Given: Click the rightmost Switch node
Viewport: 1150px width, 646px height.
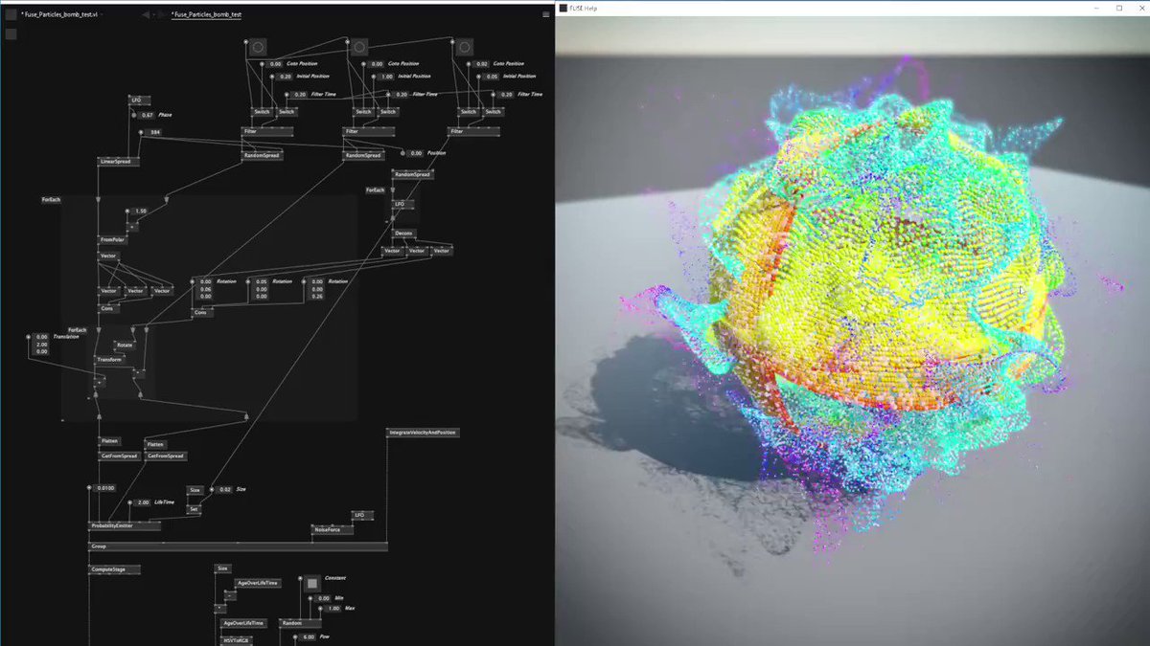Looking at the screenshot, I should point(493,112).
